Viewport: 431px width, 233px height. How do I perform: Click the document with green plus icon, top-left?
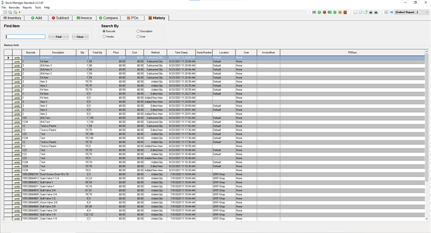pyautogui.click(x=10, y=12)
